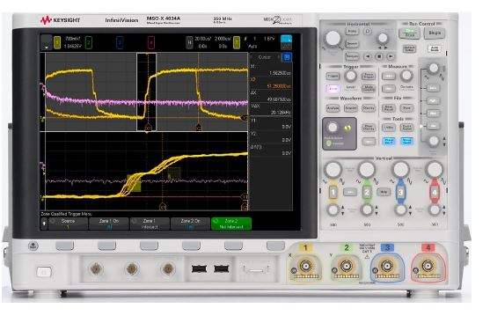The image size is (490, 323).
Task: Push the Back/Up key left of softkeys
Action: tap(33, 246)
